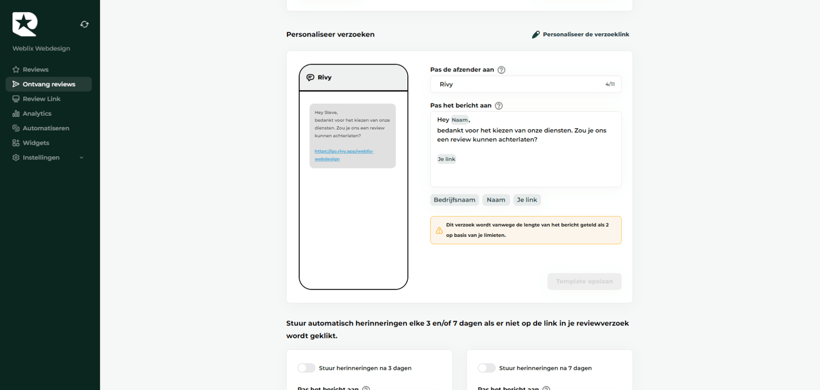This screenshot has height=390, width=820.
Task: Click the Analytics bar chart icon
Action: point(16,114)
